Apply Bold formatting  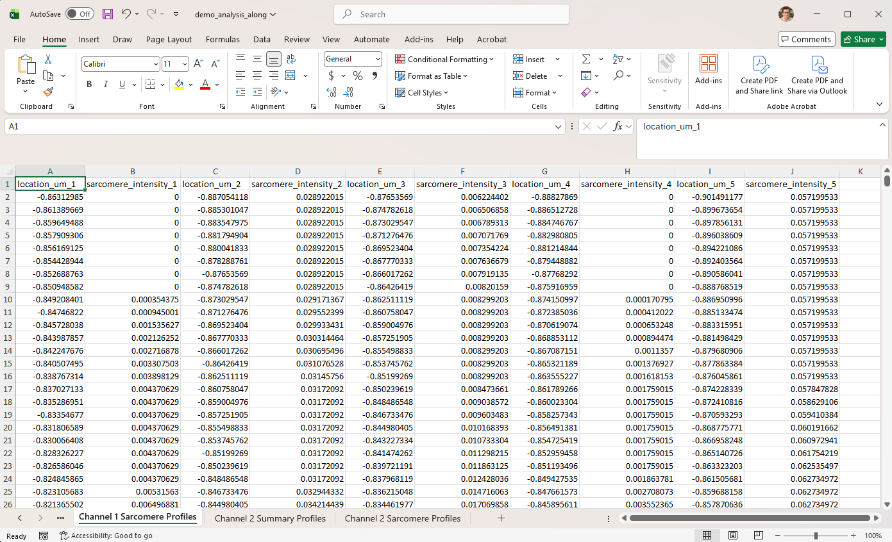(x=89, y=84)
